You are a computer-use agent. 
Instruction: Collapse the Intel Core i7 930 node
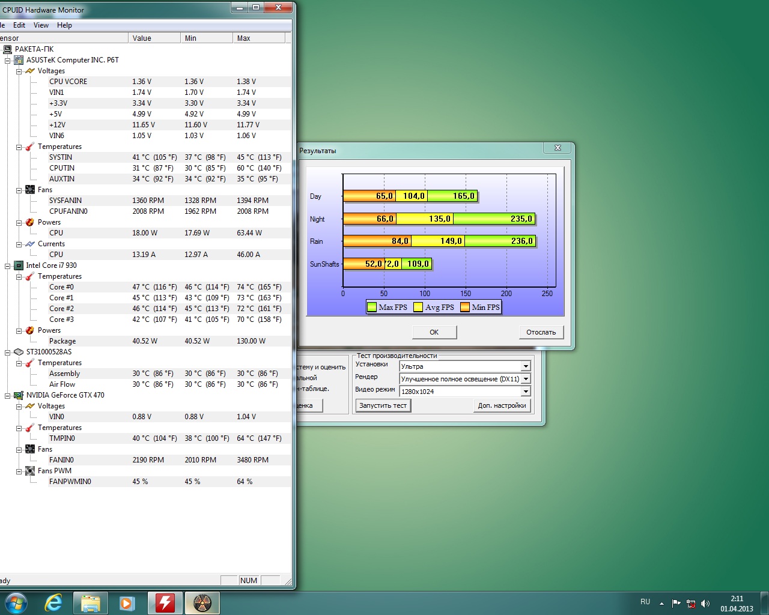pyautogui.click(x=7, y=265)
